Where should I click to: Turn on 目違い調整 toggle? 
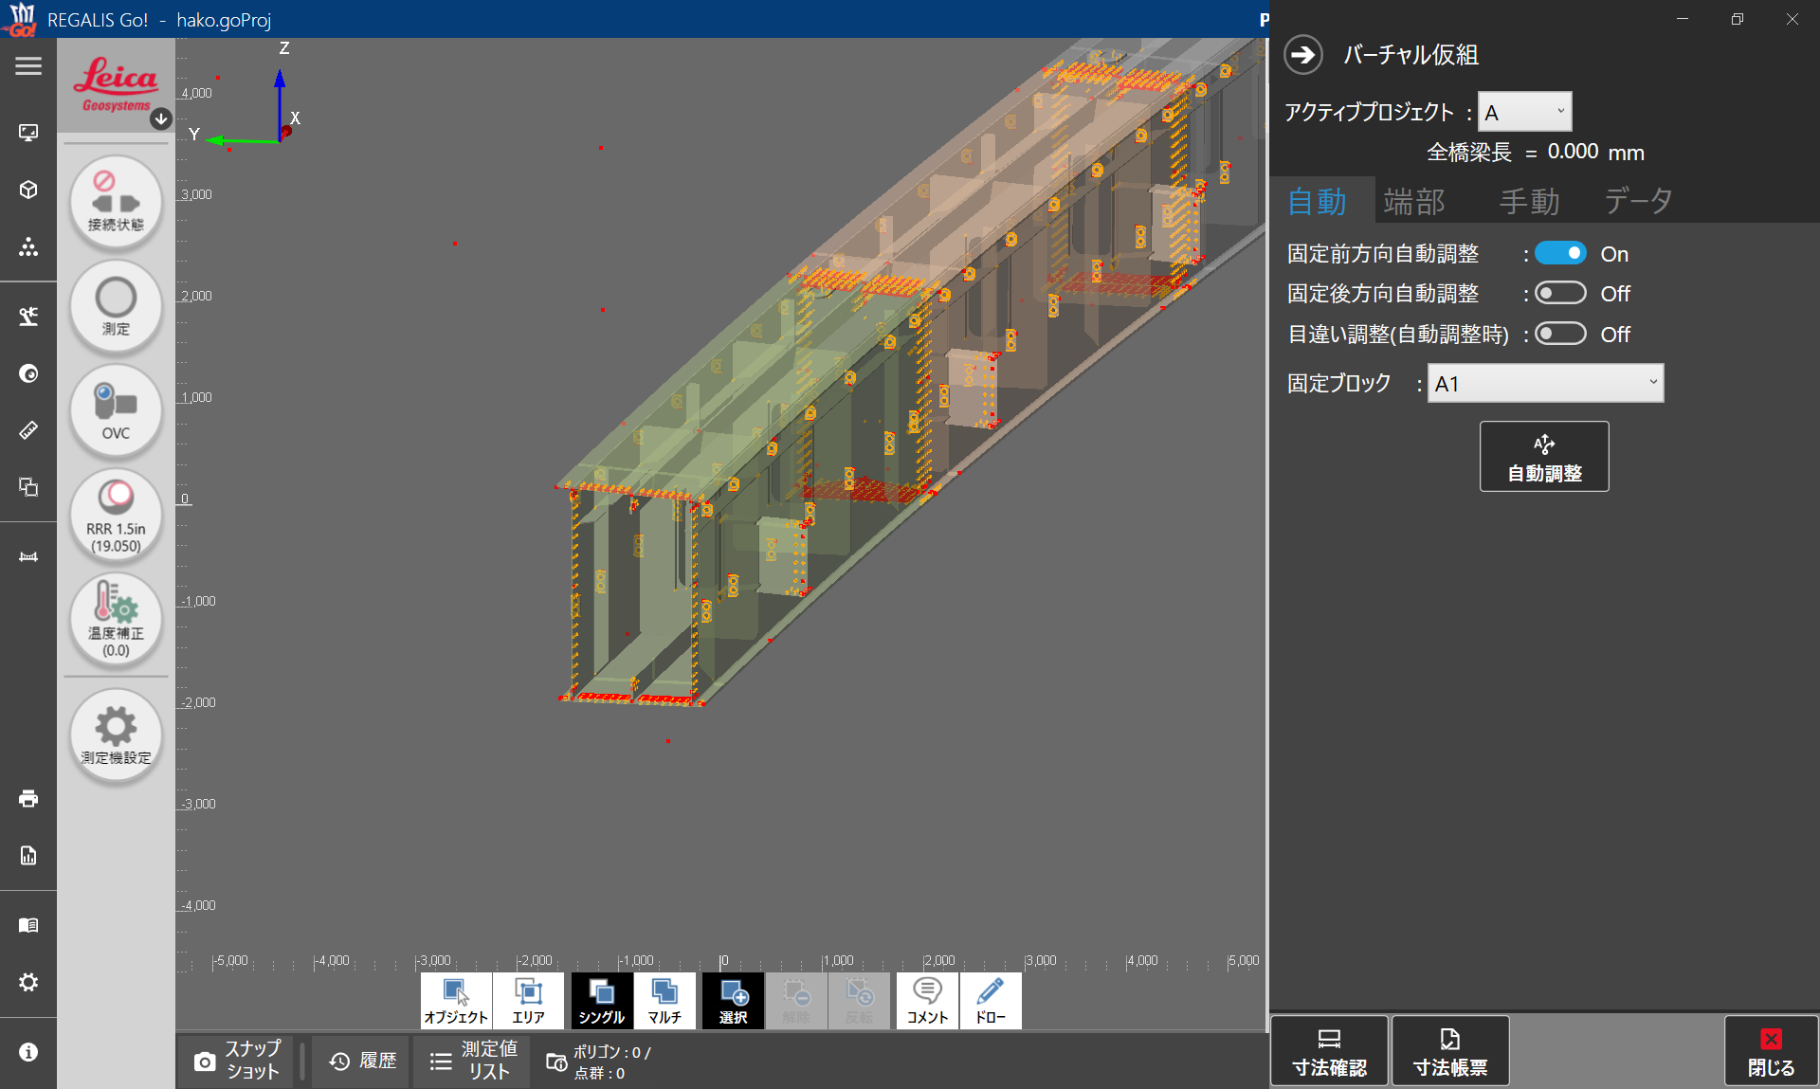(x=1559, y=334)
